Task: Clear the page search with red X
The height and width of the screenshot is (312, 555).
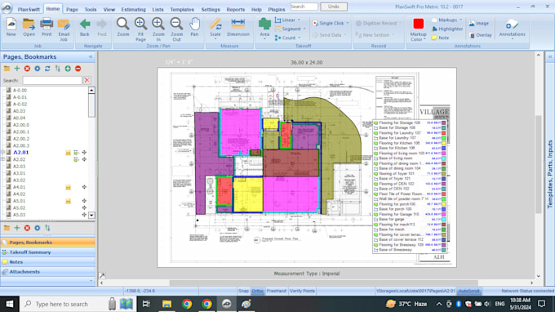Action: coord(87,80)
